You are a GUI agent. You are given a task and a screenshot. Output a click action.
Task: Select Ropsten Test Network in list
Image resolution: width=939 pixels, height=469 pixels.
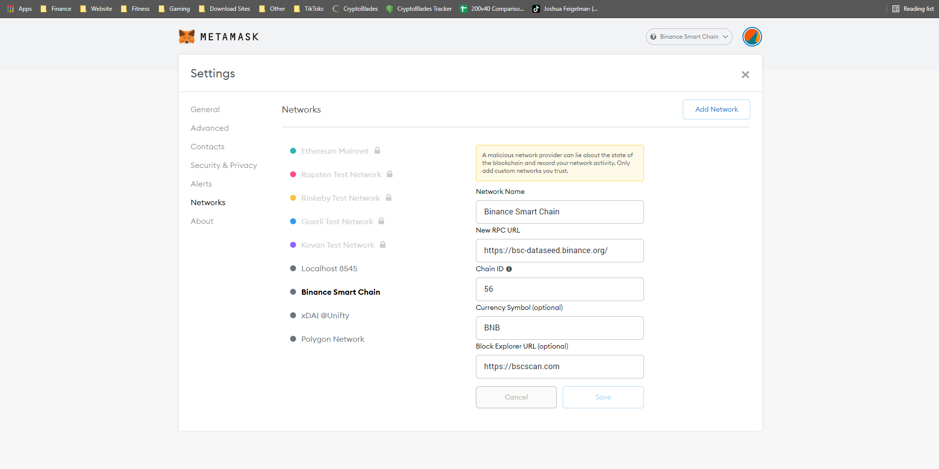341,174
